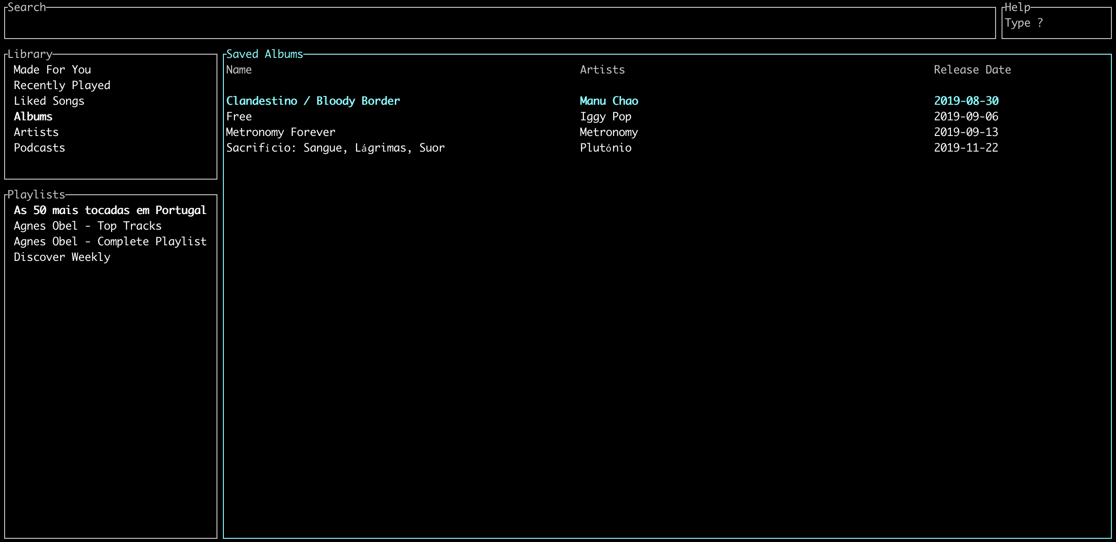The image size is (1116, 542).
Task: Click the Release Date column header
Action: (972, 69)
